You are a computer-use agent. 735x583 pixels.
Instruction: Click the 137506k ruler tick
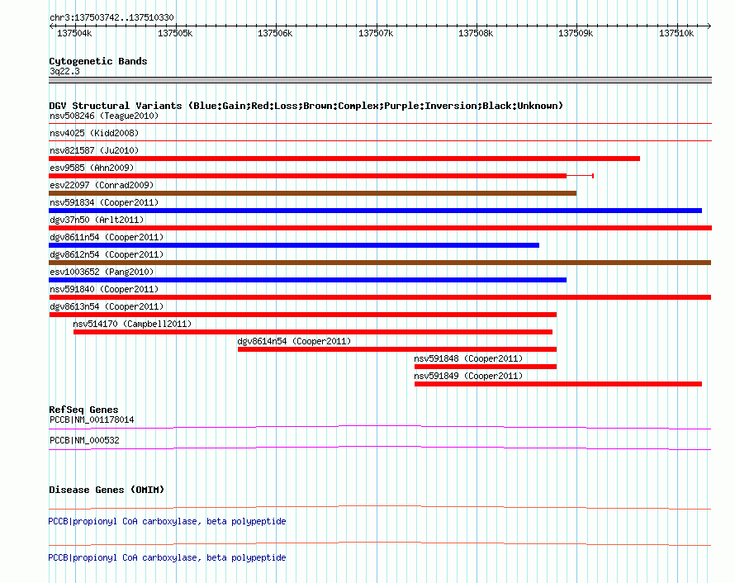pyautogui.click(x=275, y=33)
